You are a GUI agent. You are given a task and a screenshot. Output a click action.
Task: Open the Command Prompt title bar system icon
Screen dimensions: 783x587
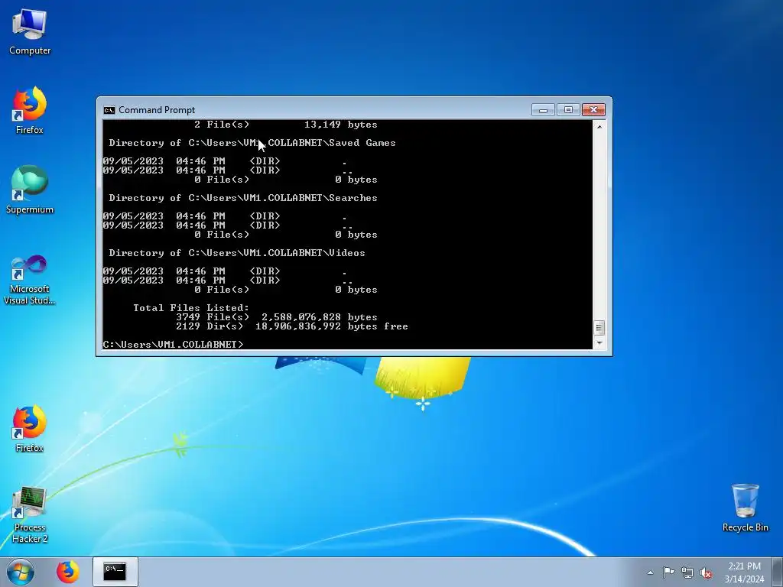point(109,110)
